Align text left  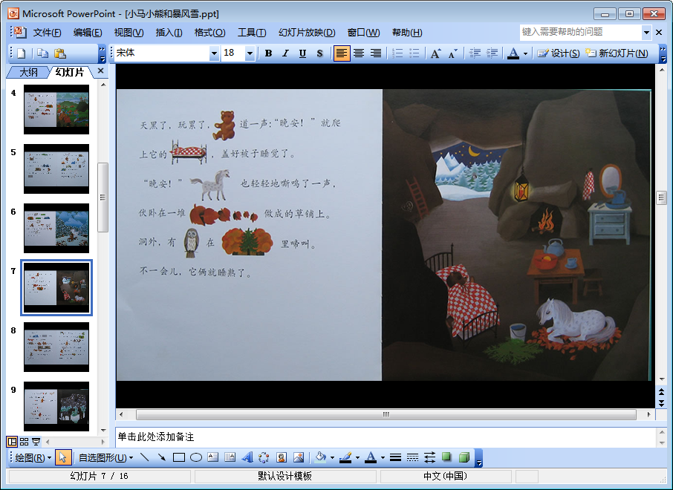point(342,53)
